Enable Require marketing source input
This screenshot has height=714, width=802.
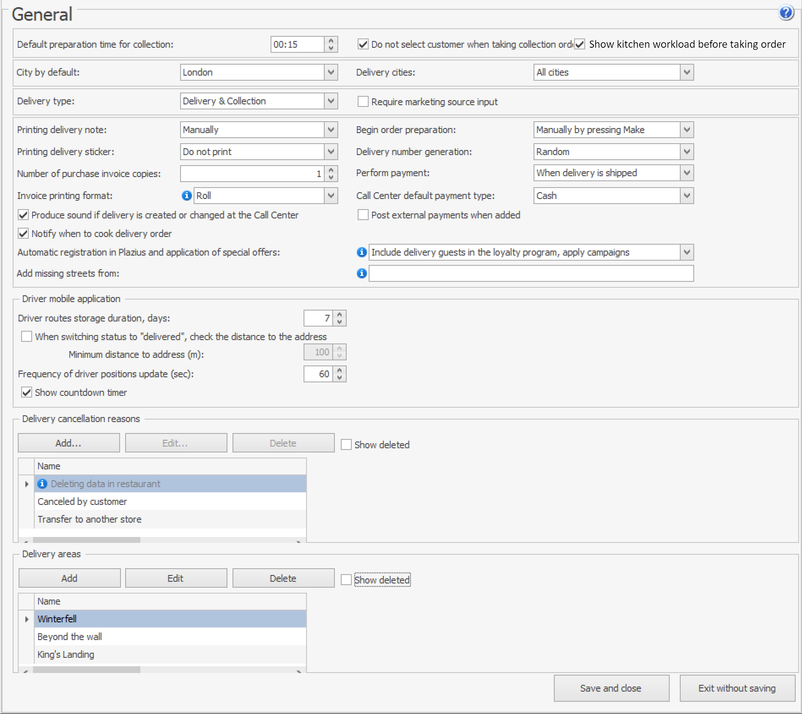(x=363, y=101)
